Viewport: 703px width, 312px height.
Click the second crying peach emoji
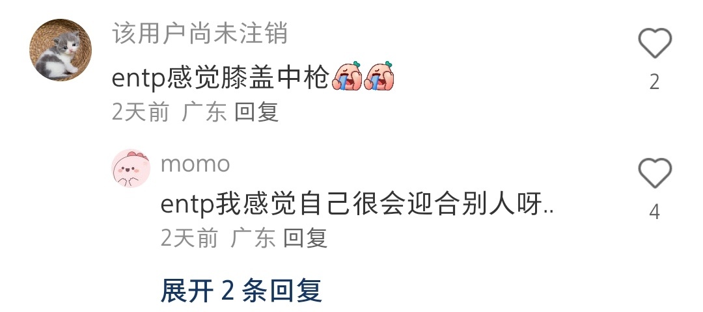coord(379,76)
